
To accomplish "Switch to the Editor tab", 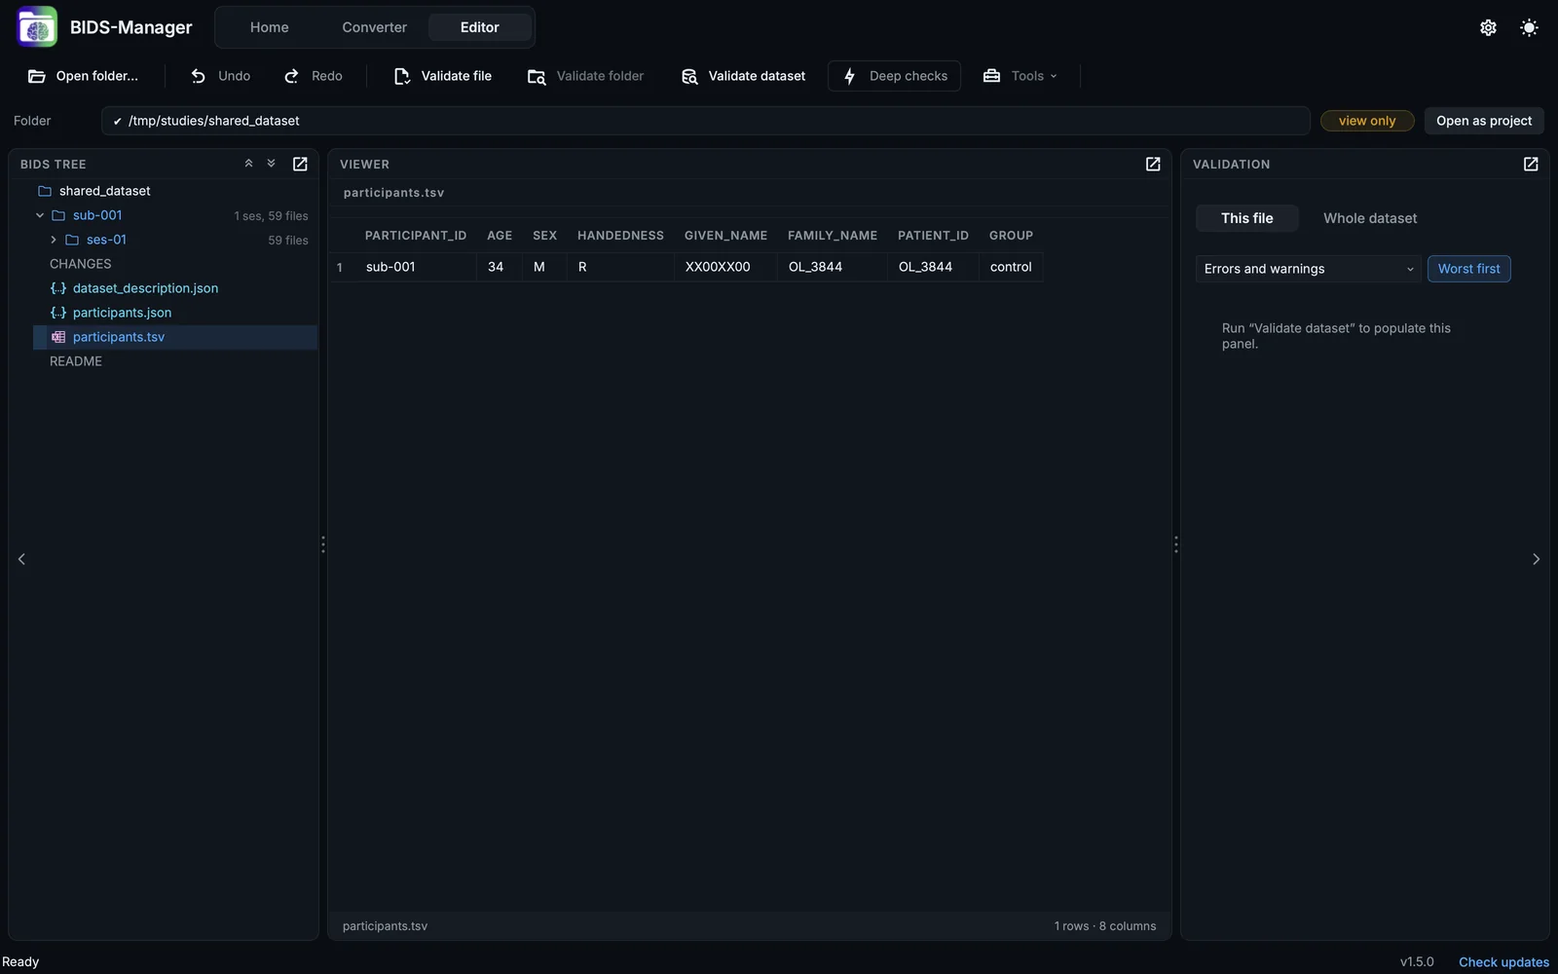I will [x=480, y=27].
